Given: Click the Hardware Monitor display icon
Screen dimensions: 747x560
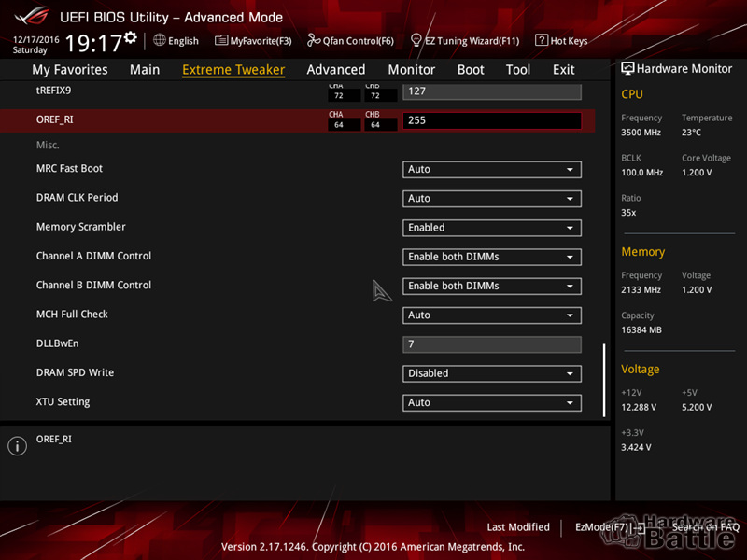Looking at the screenshot, I should click(627, 68).
